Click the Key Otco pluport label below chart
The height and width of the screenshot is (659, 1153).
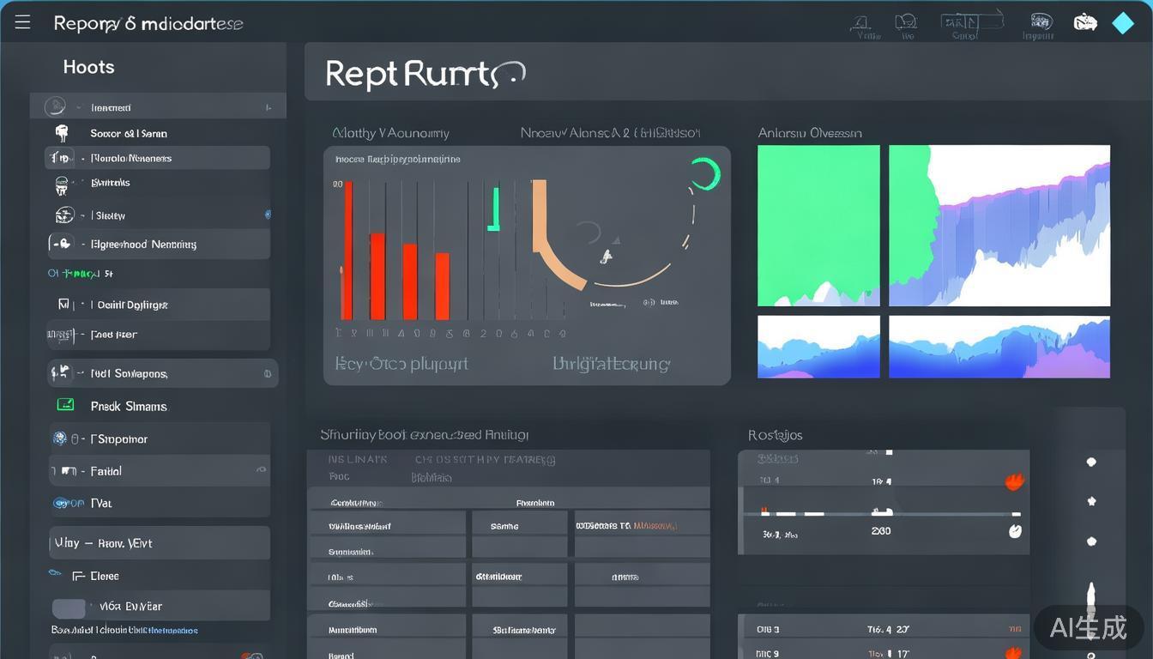pos(401,364)
